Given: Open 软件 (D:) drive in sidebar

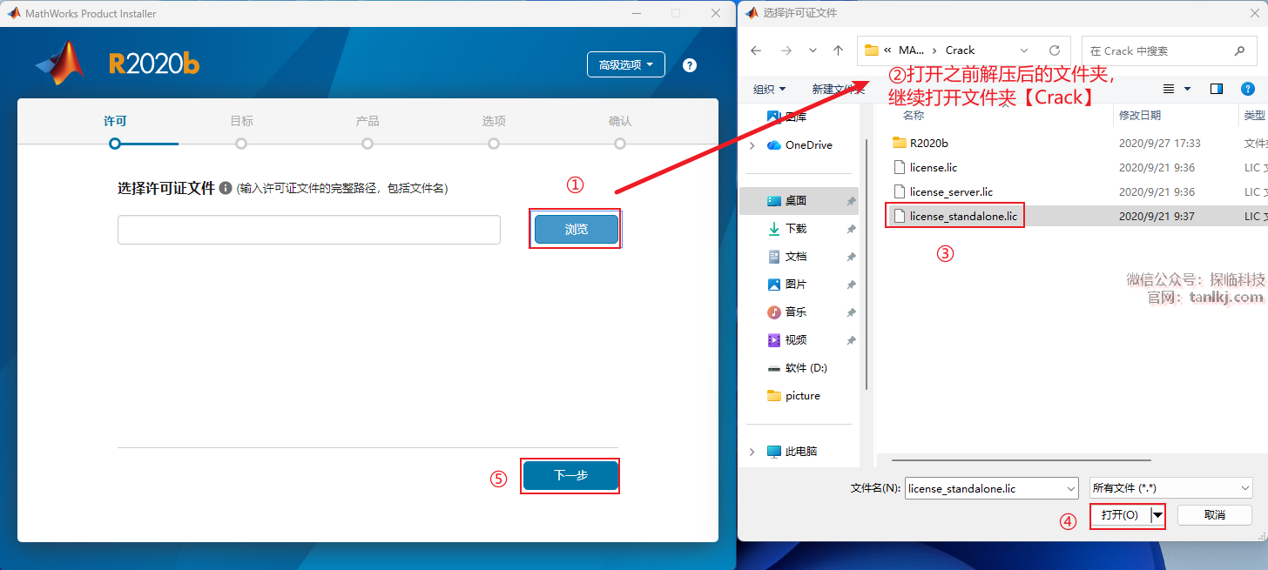Looking at the screenshot, I should point(806,368).
